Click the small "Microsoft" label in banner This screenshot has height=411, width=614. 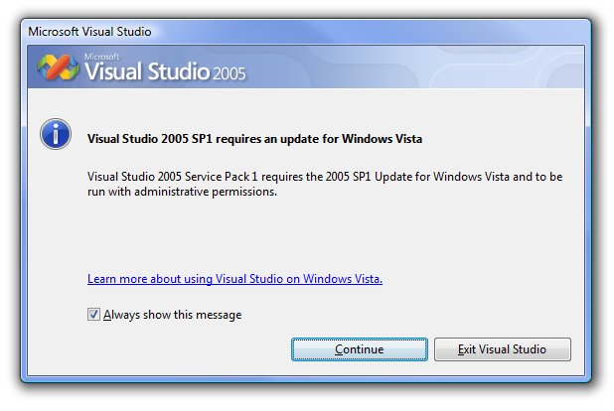pyautogui.click(x=103, y=57)
